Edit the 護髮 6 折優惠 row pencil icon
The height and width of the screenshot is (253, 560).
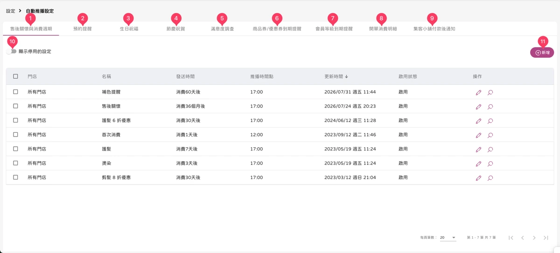478,121
